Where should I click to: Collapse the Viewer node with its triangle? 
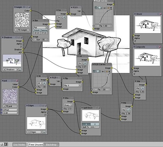tap(135, 14)
